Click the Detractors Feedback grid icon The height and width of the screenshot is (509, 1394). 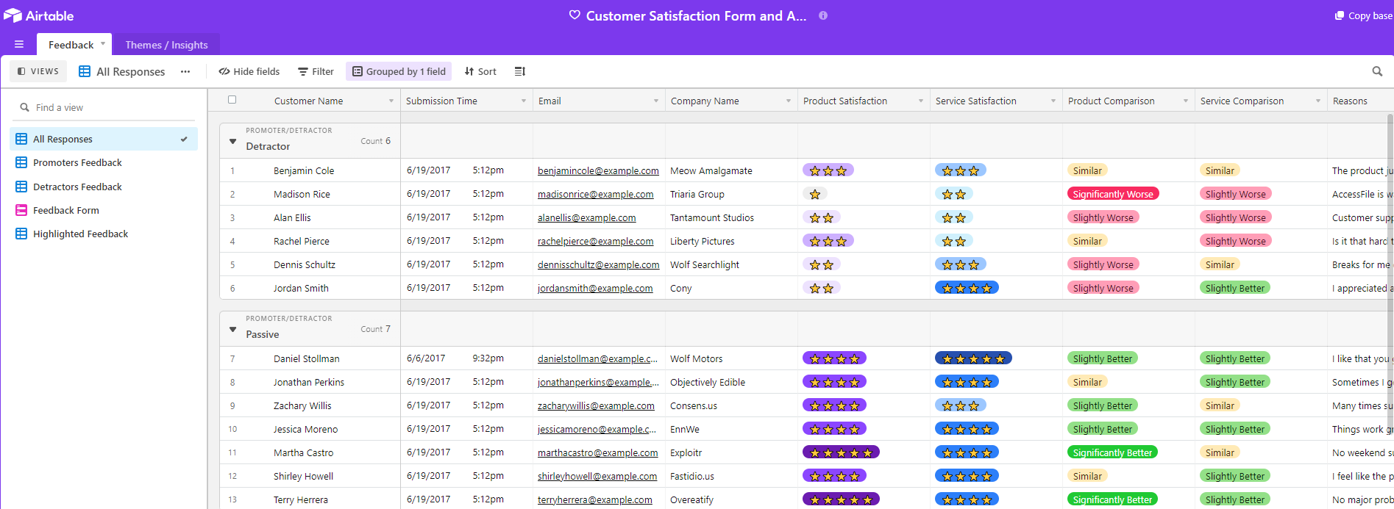point(21,187)
